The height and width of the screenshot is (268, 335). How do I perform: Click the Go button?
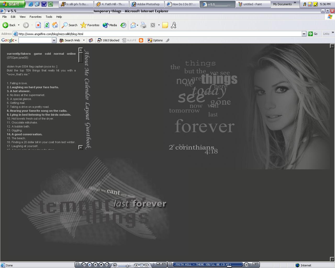(313, 34)
